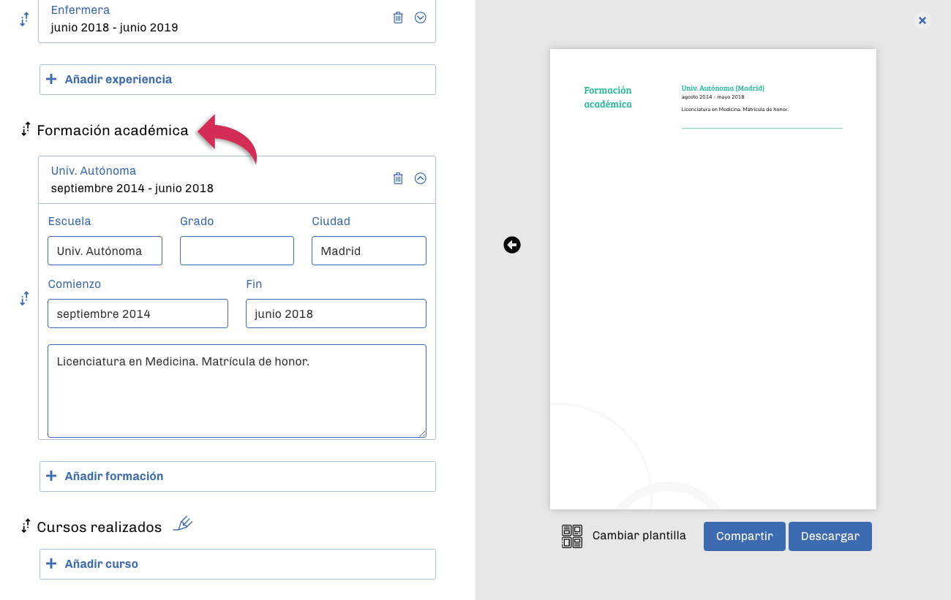Image resolution: width=951 pixels, height=600 pixels.
Task: Click the Formación académica section heading
Action: pos(113,131)
